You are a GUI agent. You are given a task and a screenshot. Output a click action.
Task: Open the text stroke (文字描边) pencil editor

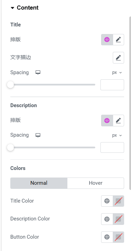point(118,58)
